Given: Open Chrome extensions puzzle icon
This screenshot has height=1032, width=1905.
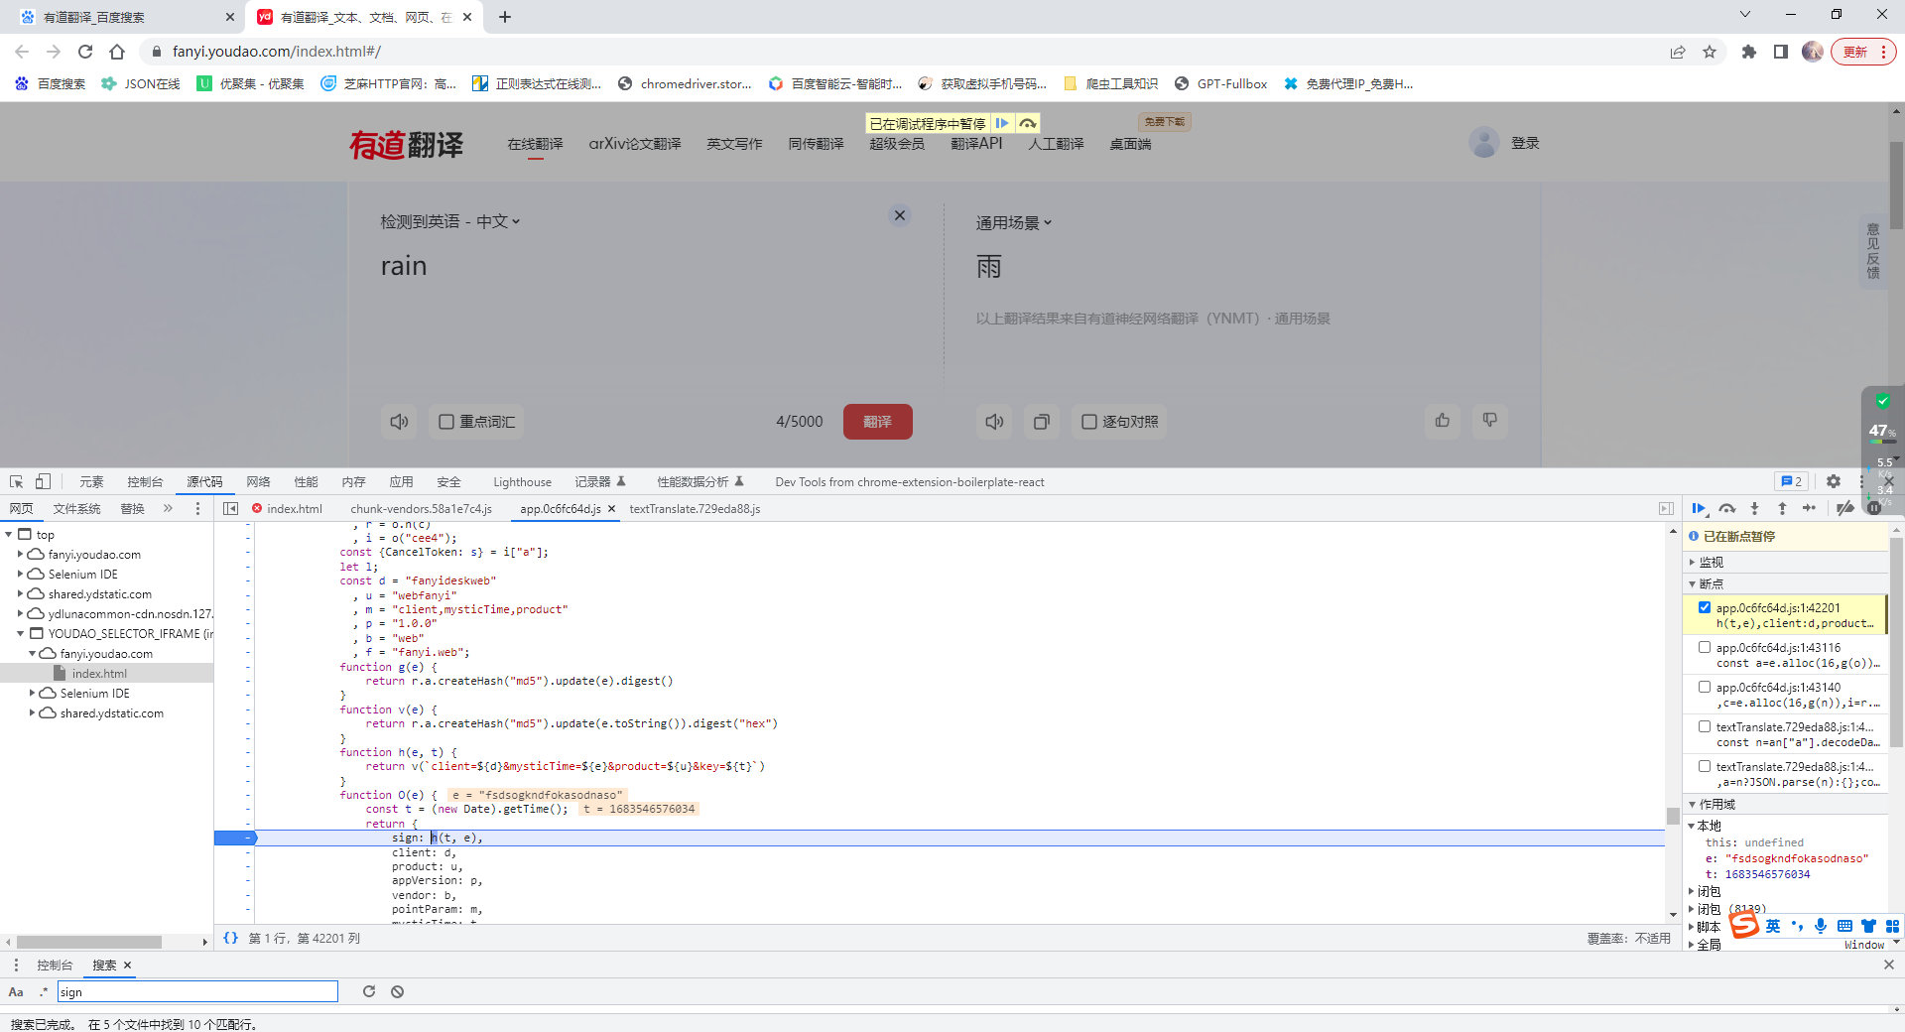Looking at the screenshot, I should click(1749, 52).
